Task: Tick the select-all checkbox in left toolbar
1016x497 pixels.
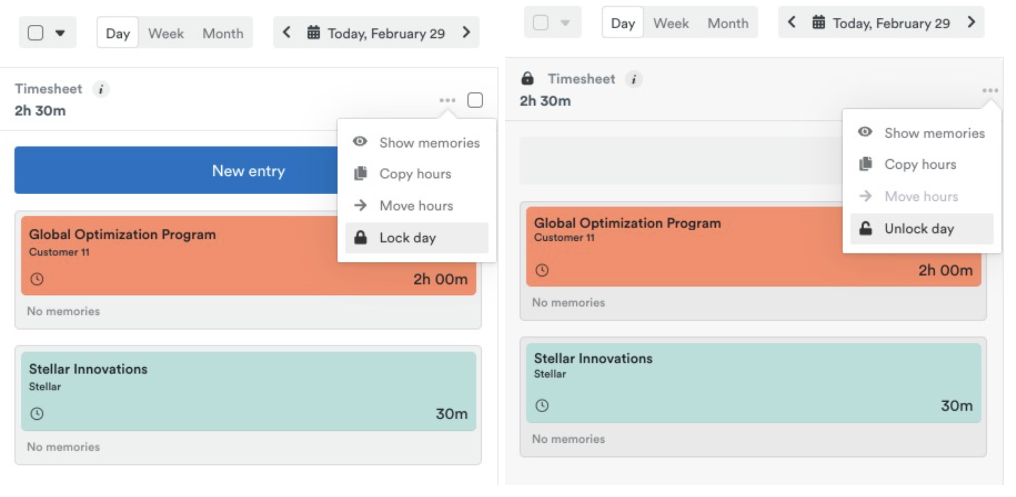Action: (35, 33)
